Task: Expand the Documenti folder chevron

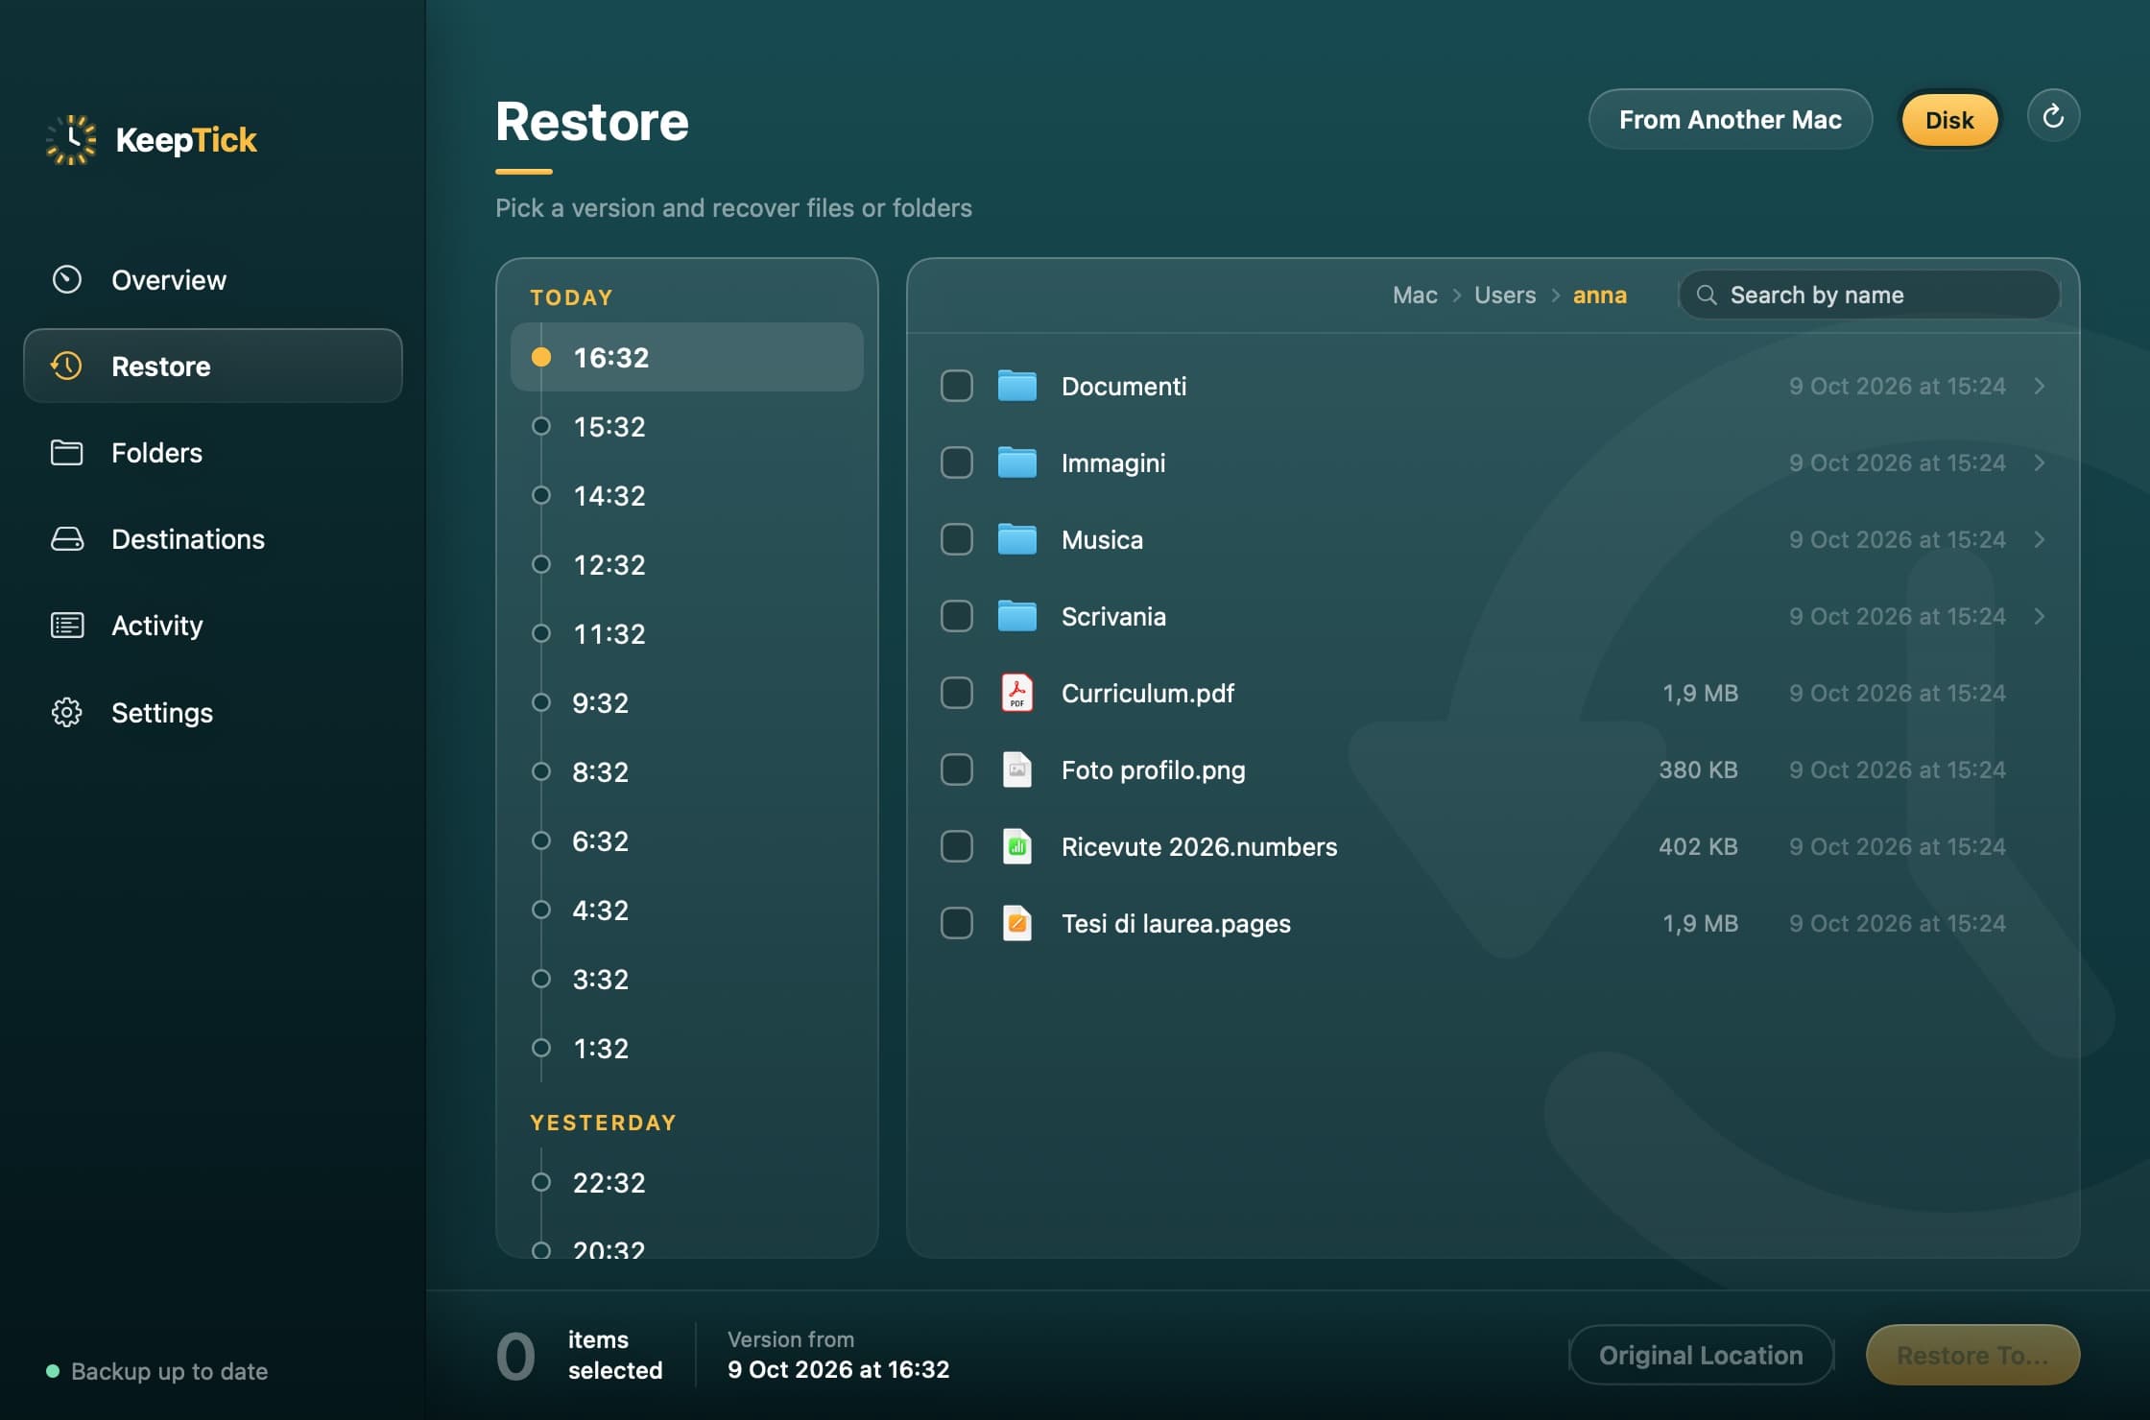Action: pyautogui.click(x=2040, y=385)
